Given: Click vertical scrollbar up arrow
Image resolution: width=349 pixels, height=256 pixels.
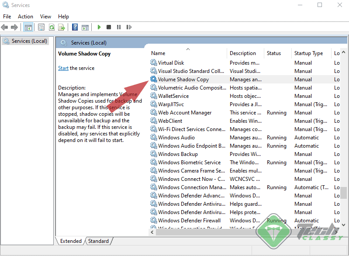Looking at the screenshot, I should [343, 52].
